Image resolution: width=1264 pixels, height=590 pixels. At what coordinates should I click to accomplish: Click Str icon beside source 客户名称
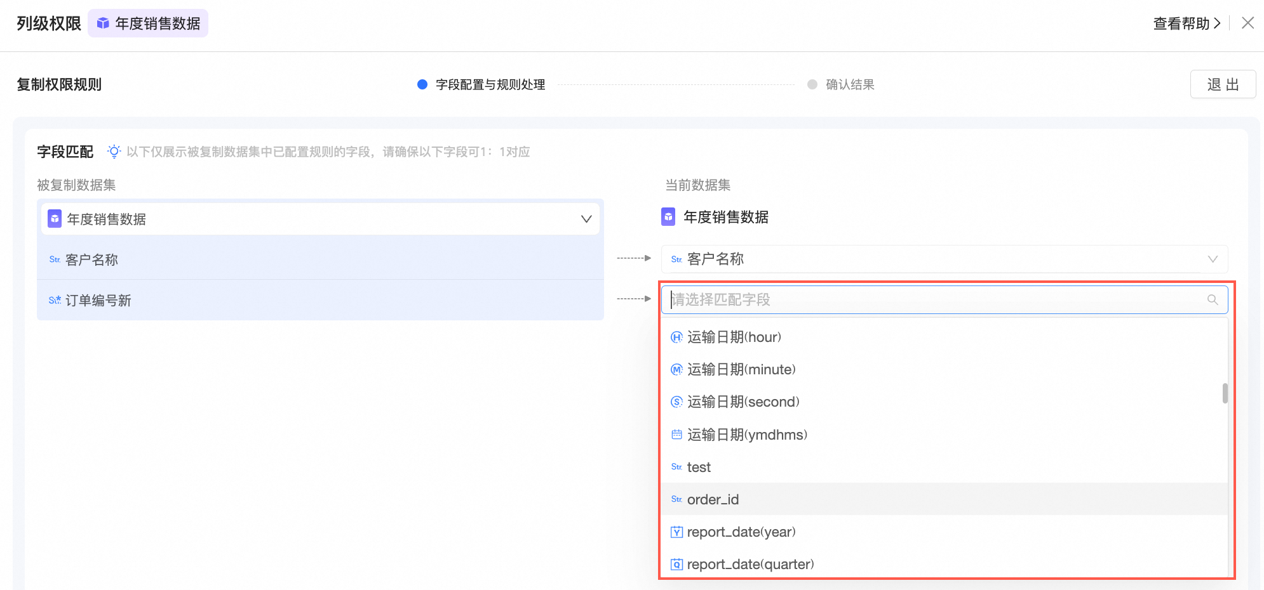55,259
